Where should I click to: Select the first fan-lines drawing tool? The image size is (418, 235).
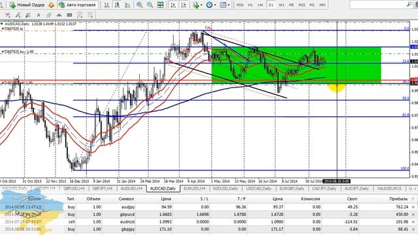pyautogui.click(x=7, y=15)
